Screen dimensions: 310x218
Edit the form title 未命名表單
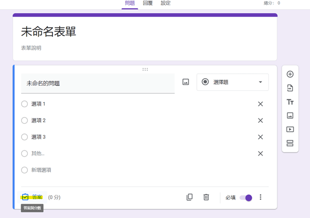point(48,31)
